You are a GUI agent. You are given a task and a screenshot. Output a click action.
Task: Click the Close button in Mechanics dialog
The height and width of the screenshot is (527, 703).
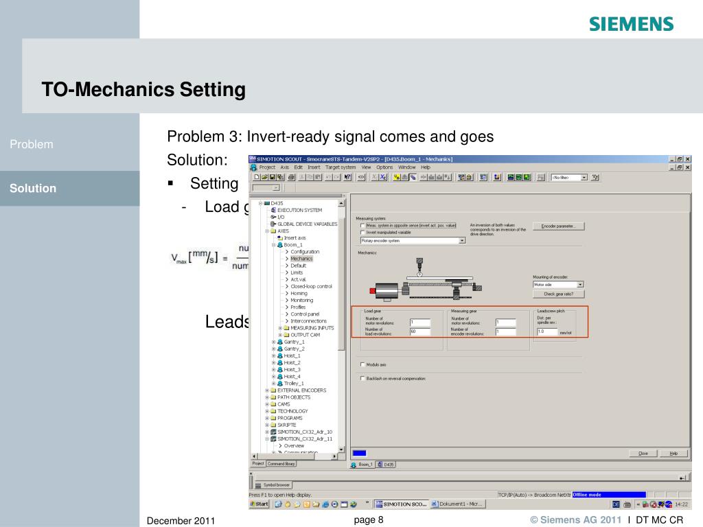click(x=643, y=454)
